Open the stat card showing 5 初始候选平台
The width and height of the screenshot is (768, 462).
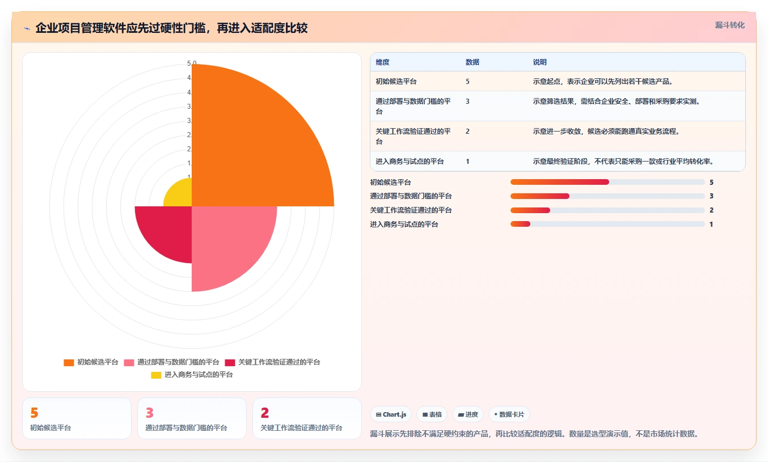(77, 418)
